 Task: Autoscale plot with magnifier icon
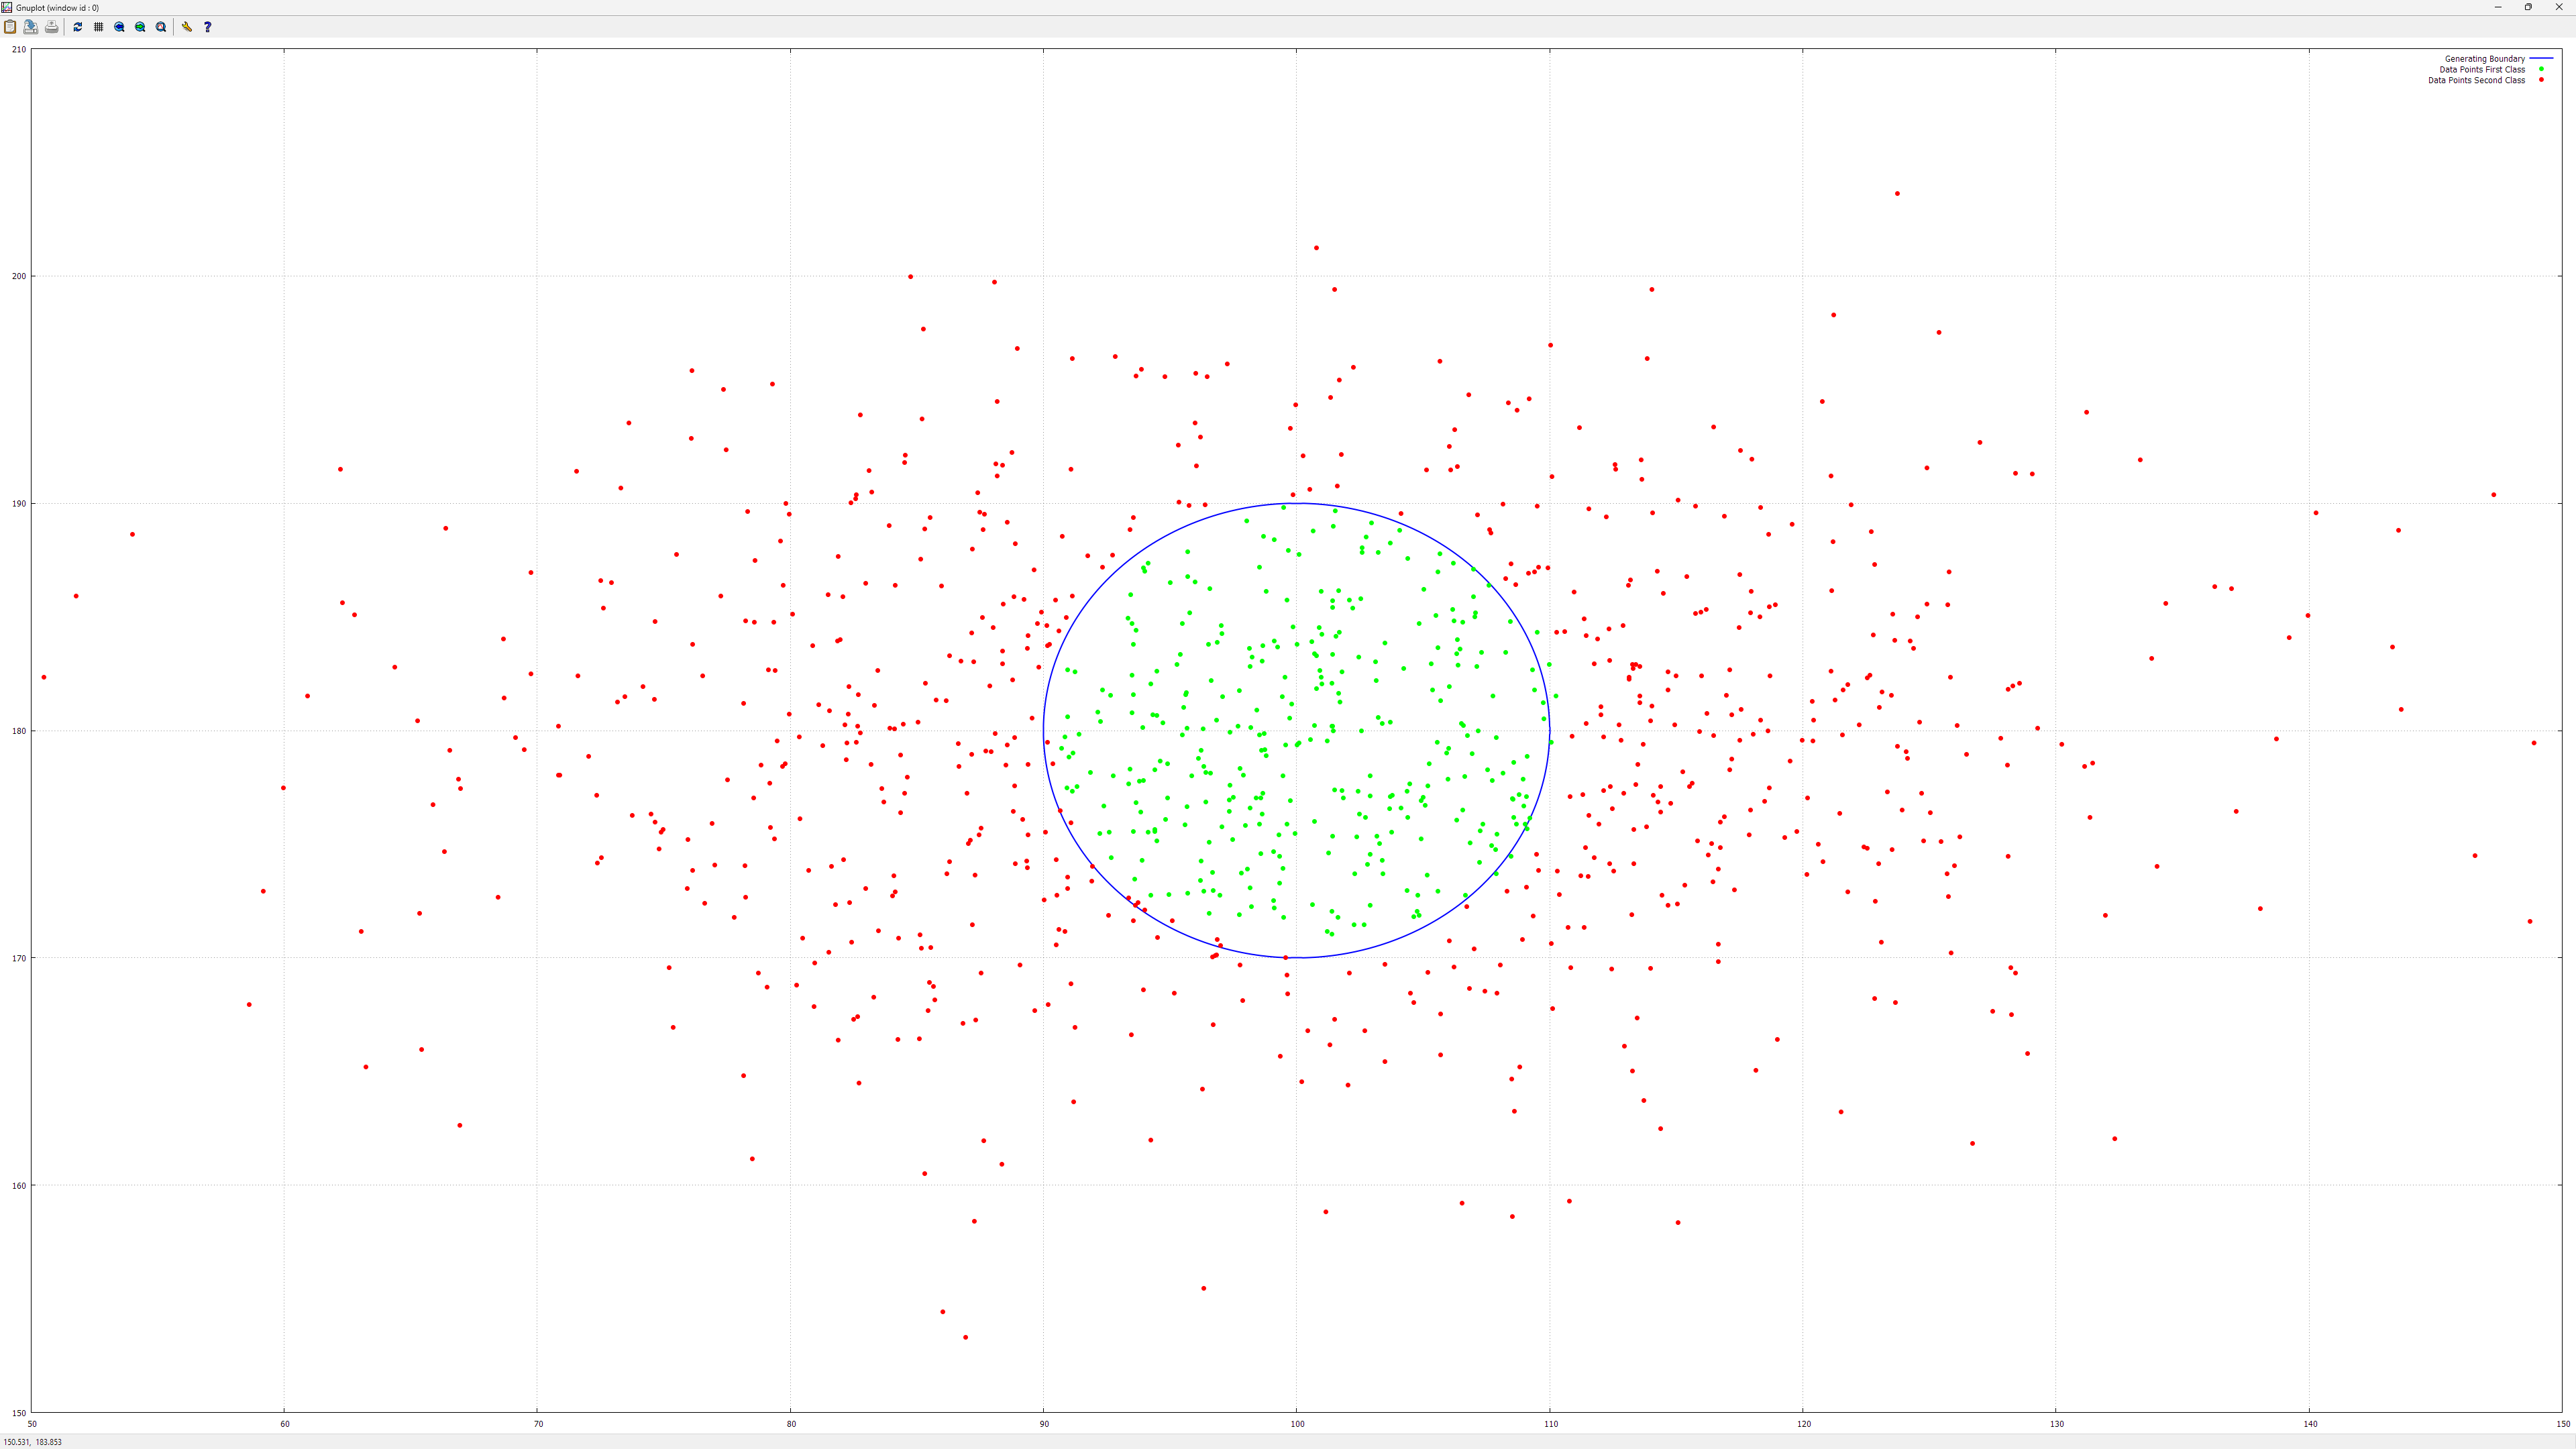click(161, 27)
